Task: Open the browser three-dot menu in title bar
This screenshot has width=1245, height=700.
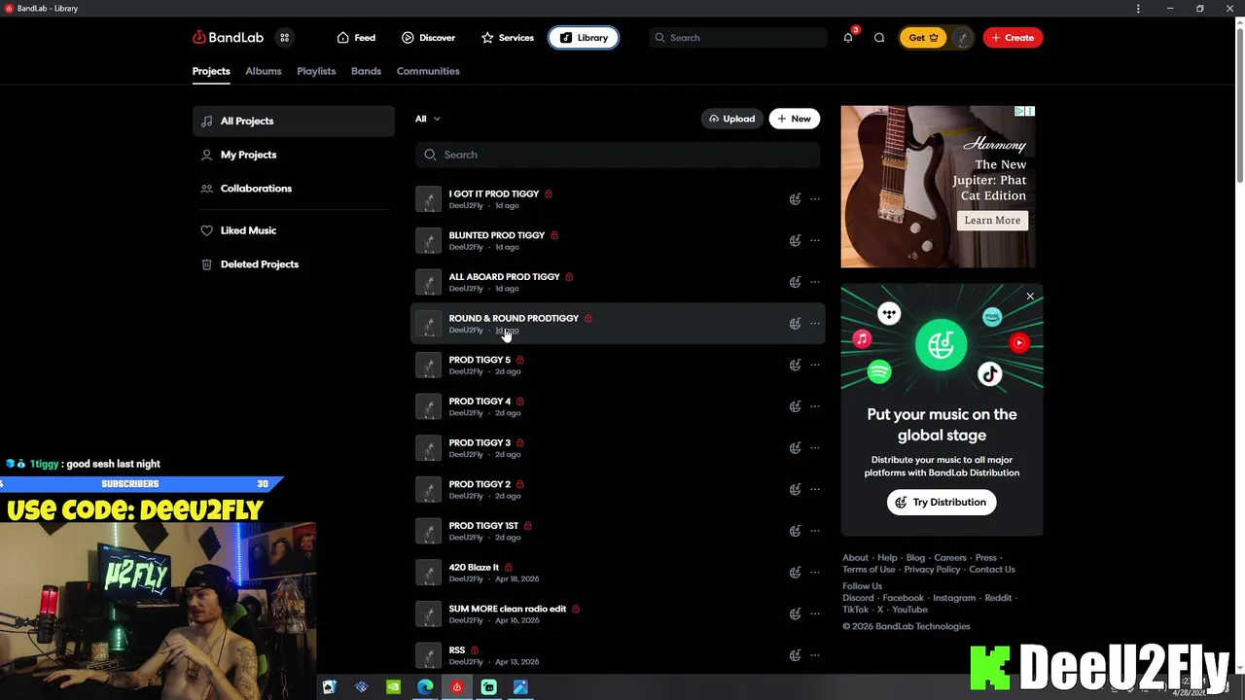Action: coord(1138,9)
